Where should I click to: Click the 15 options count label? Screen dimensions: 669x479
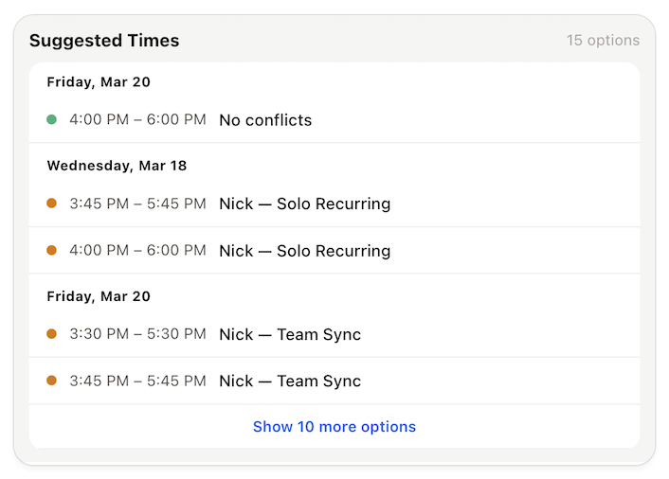(603, 41)
